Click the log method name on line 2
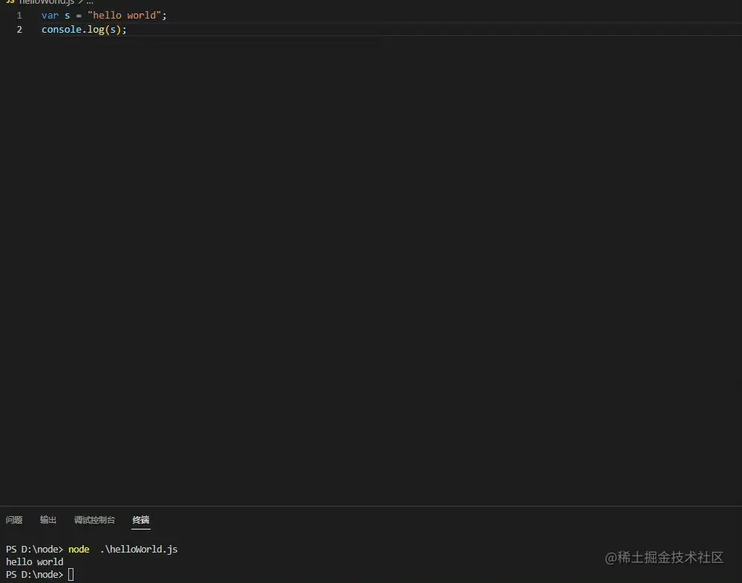This screenshot has width=742, height=583. pyautogui.click(x=96, y=29)
